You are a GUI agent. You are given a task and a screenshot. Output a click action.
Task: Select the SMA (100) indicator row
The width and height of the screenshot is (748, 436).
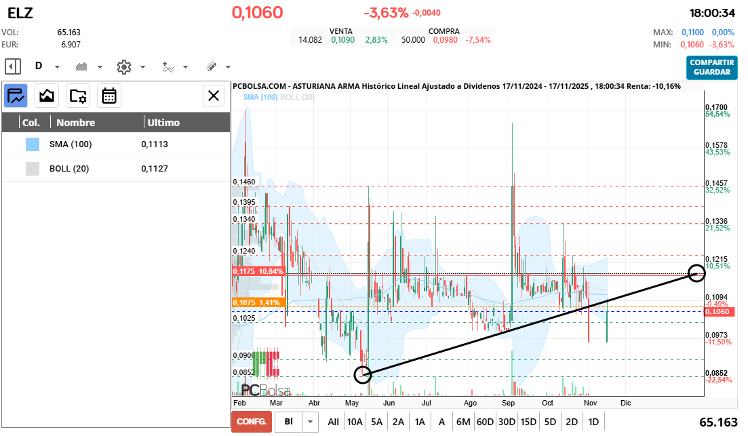pyautogui.click(x=116, y=144)
